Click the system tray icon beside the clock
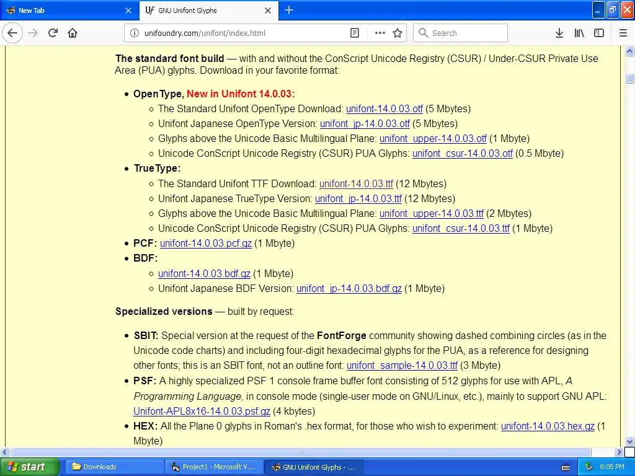The width and height of the screenshot is (635, 476). coord(589,467)
